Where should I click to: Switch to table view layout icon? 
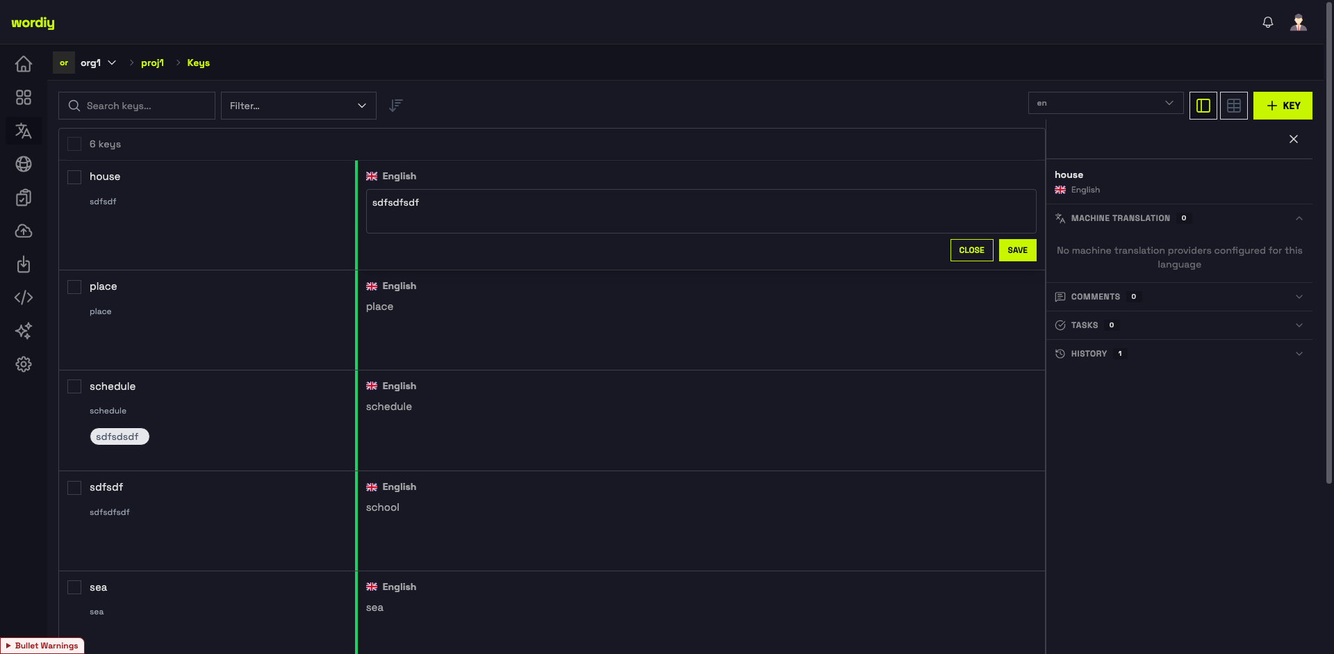tap(1234, 106)
